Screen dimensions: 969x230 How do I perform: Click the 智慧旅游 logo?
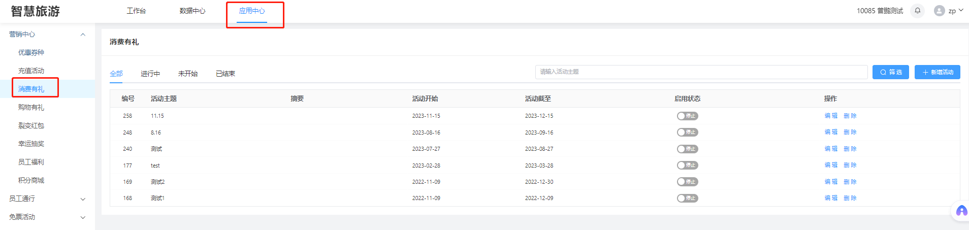[x=36, y=11]
